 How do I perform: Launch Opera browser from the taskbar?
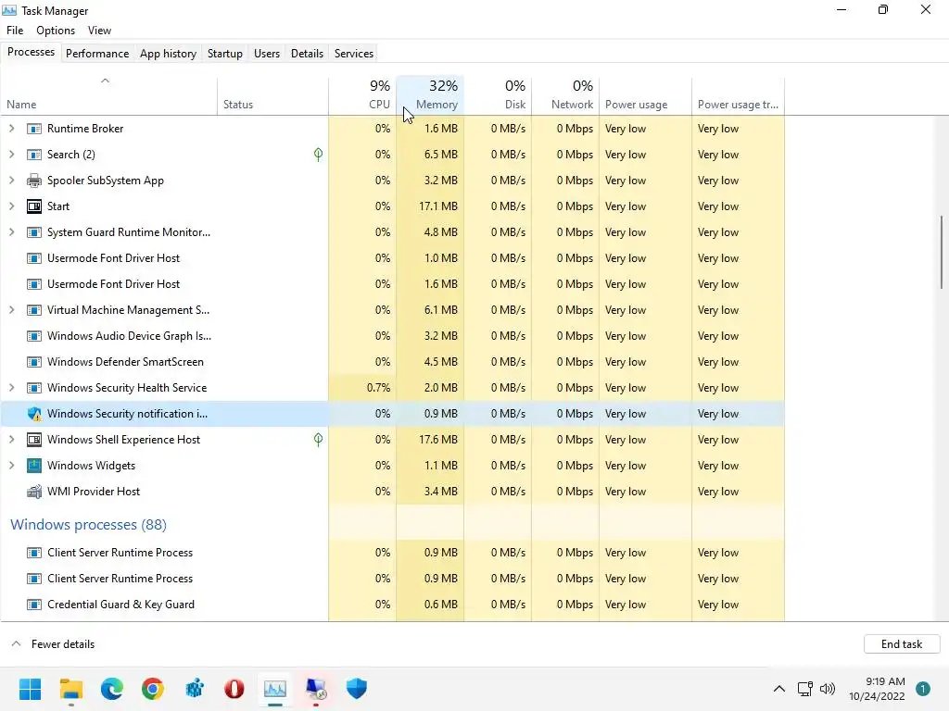[x=234, y=689]
